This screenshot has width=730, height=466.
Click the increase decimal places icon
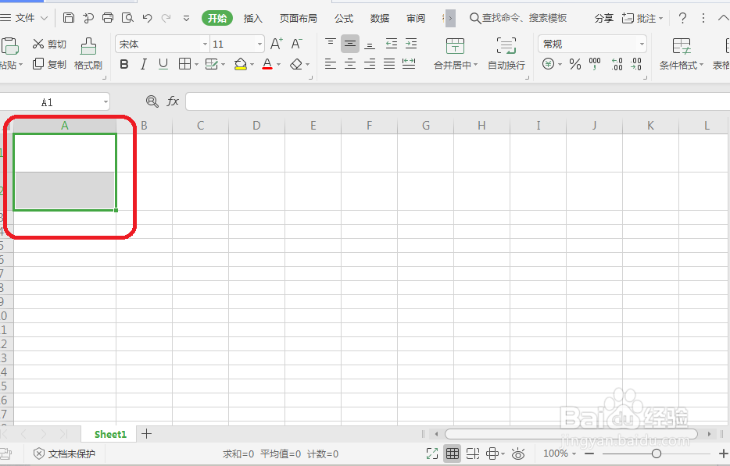617,65
